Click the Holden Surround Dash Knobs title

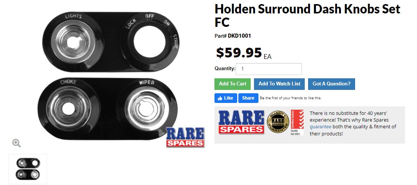(307, 15)
